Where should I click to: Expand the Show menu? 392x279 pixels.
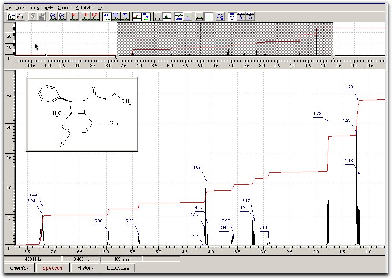(x=34, y=7)
